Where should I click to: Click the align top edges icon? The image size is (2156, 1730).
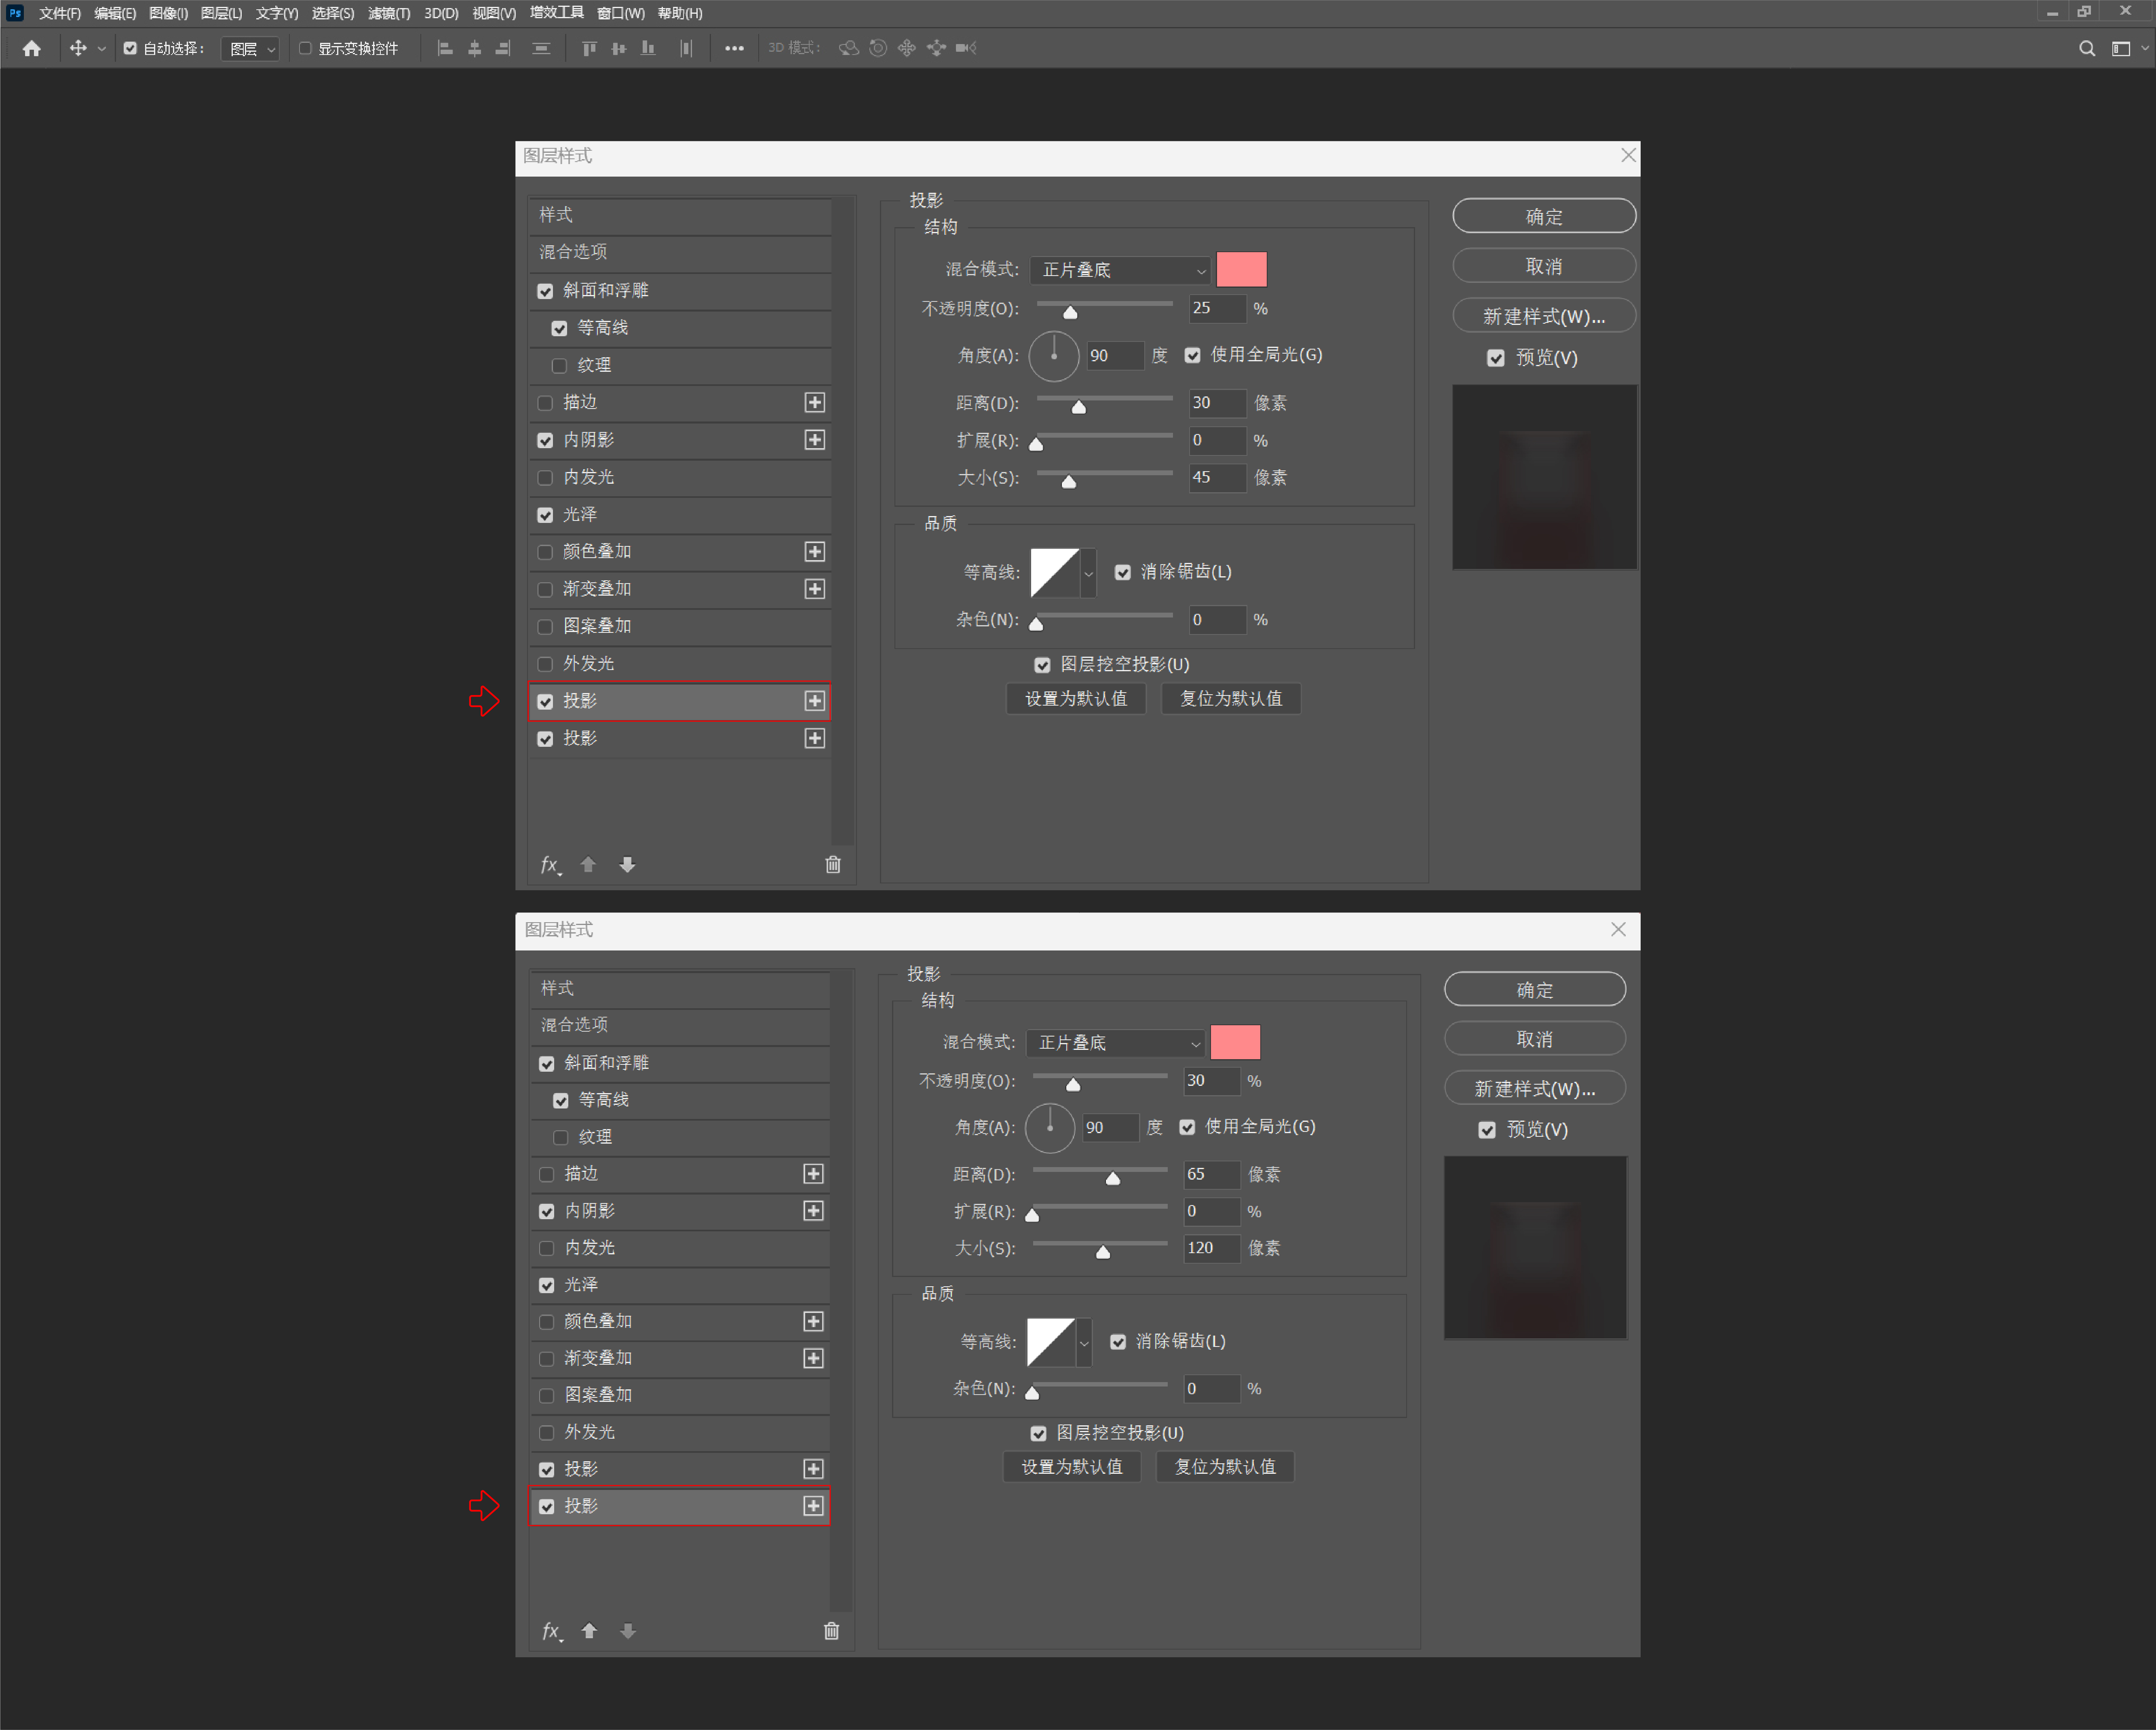[589, 48]
